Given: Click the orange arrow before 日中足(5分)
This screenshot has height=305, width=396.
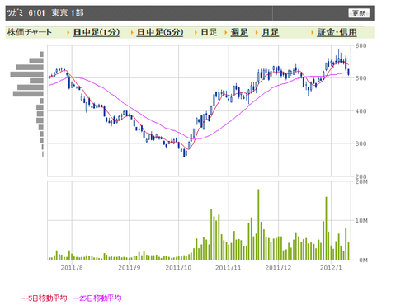Looking at the screenshot, I should tap(132, 33).
